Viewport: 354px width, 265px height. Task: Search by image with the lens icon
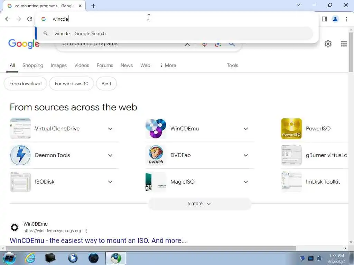[218, 45]
